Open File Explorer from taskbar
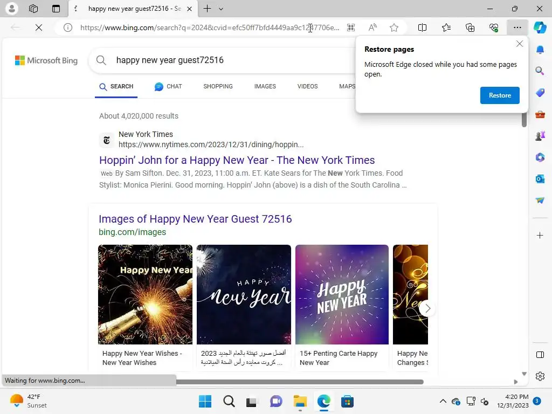Screen dimensions: 552x414 [x=300, y=401]
